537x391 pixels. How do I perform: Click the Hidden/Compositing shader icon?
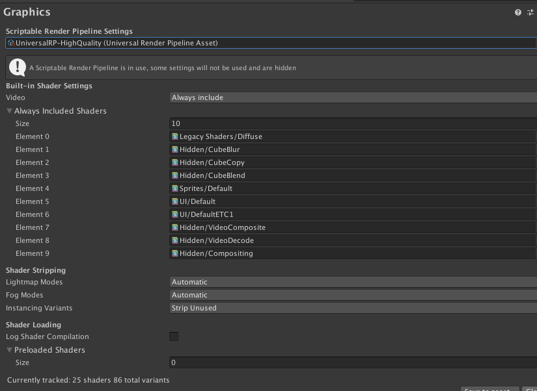pos(175,253)
